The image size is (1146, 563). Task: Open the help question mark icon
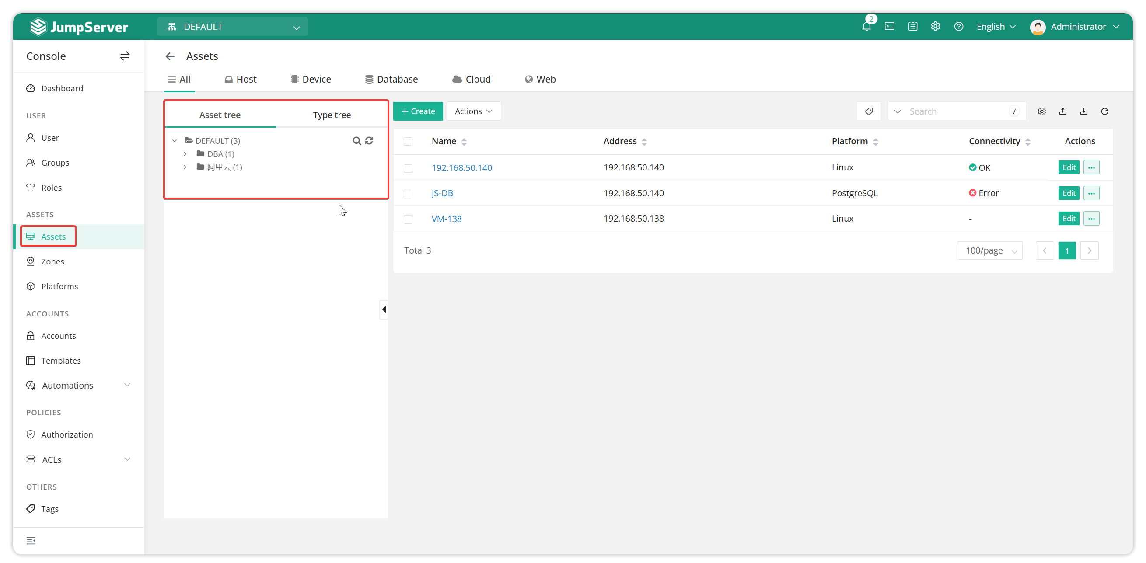coord(959,27)
